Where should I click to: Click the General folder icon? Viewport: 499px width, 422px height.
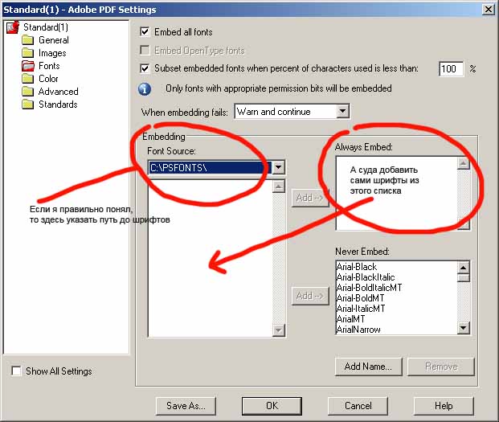pyautogui.click(x=28, y=40)
